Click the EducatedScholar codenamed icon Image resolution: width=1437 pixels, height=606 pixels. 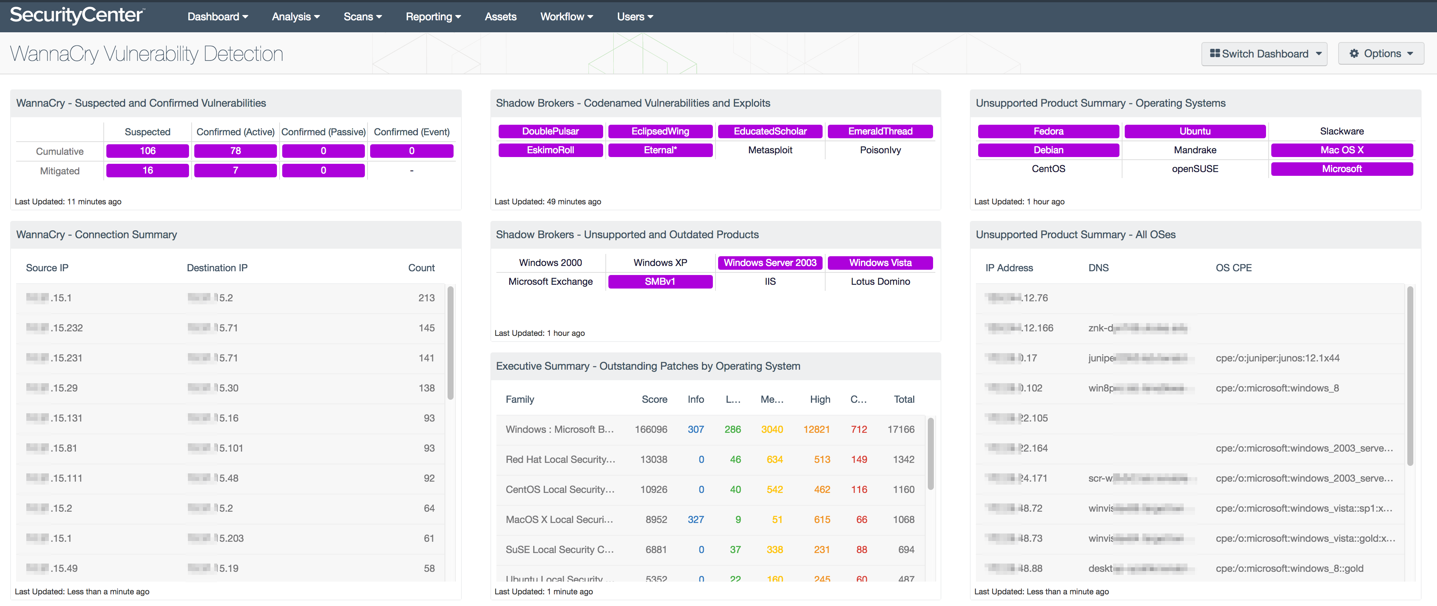(769, 131)
